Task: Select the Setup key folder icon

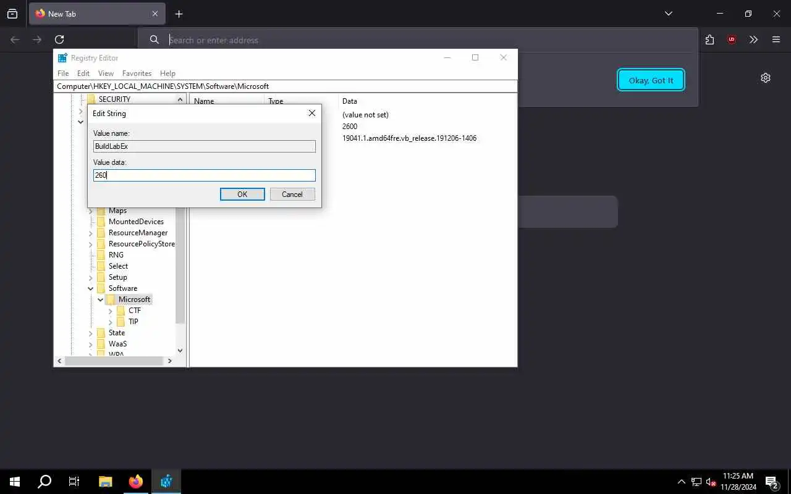Action: (x=101, y=277)
